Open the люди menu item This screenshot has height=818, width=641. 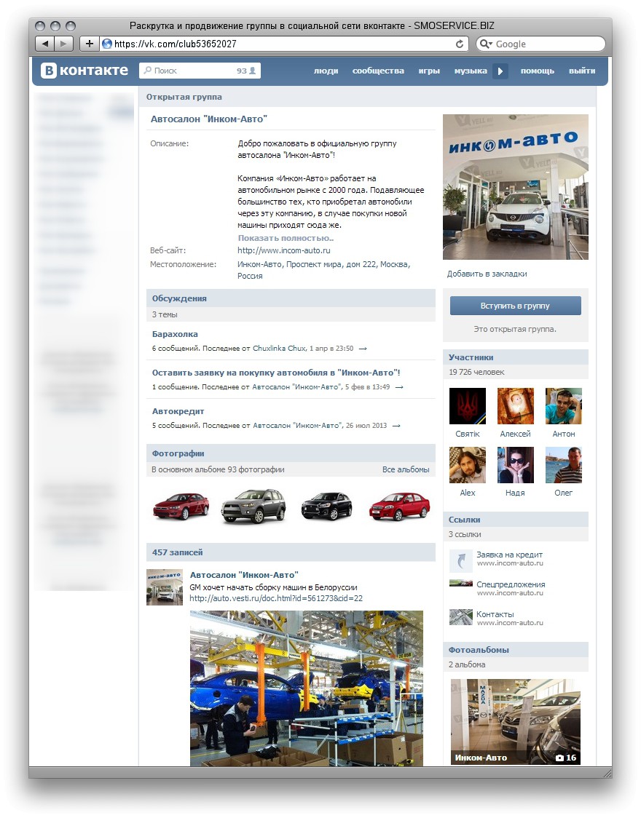(326, 71)
